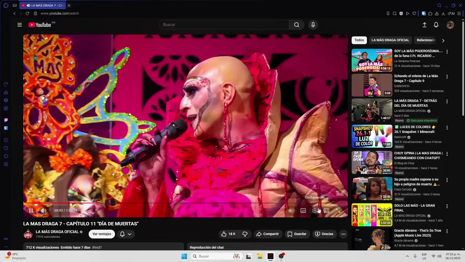Screen dimensions: 465x262
Task: Start voice search with the microphone
Action: tap(313, 25)
